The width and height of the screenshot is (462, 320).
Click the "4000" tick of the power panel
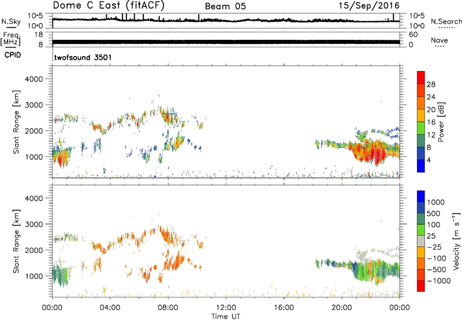(x=34, y=79)
